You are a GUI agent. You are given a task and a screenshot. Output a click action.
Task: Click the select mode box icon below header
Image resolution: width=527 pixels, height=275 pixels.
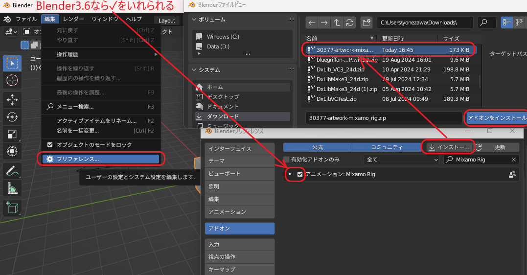25,45
